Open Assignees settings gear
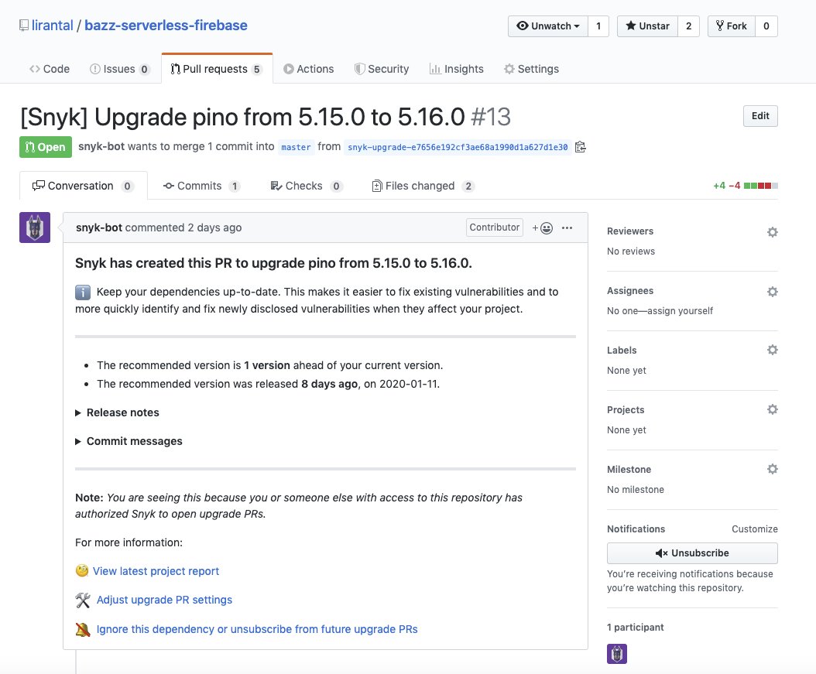Image resolution: width=816 pixels, height=674 pixels. 773,292
